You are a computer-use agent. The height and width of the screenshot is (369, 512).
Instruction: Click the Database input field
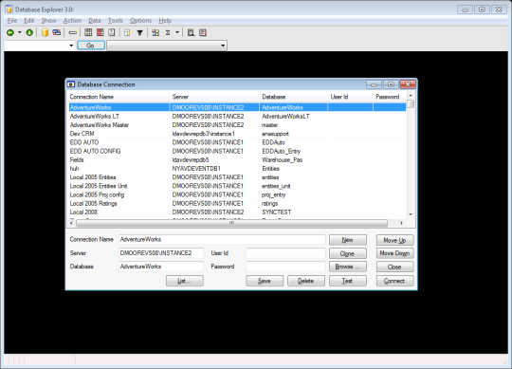click(x=161, y=267)
